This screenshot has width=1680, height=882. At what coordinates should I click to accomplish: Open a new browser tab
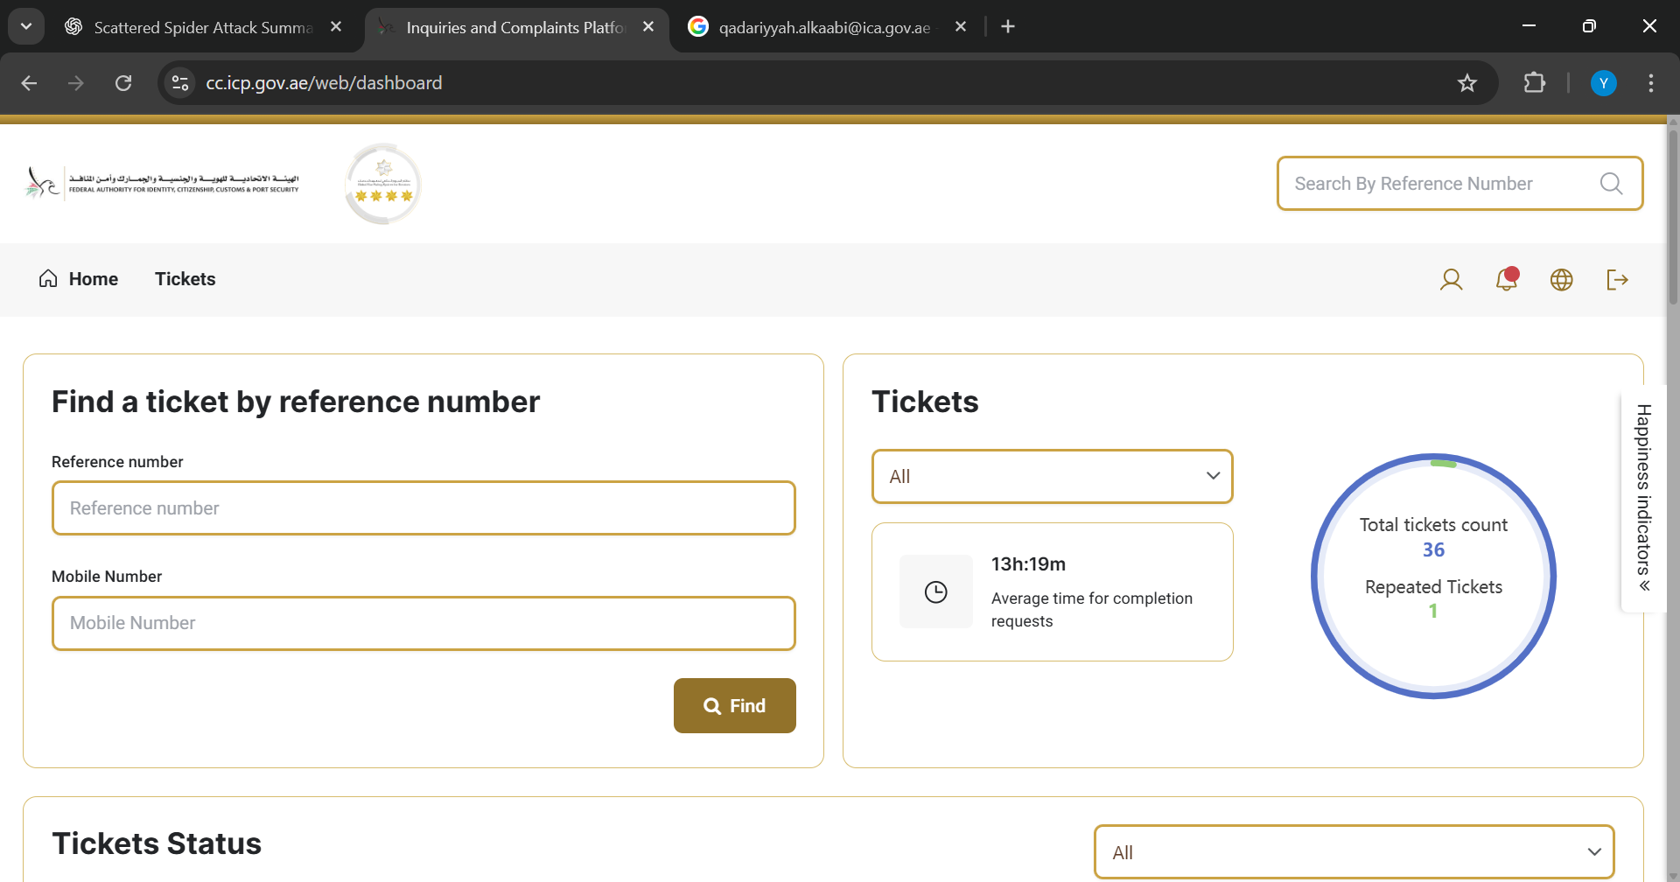point(1008,27)
